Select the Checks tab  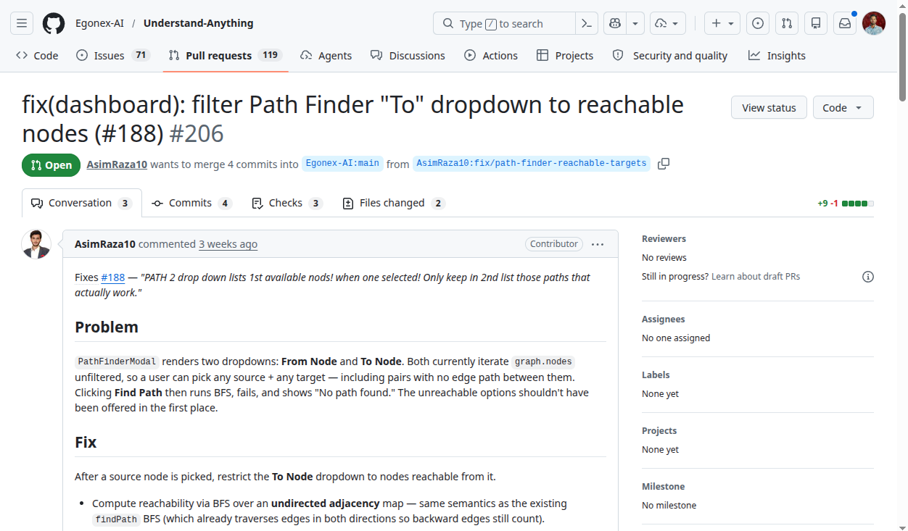(286, 203)
